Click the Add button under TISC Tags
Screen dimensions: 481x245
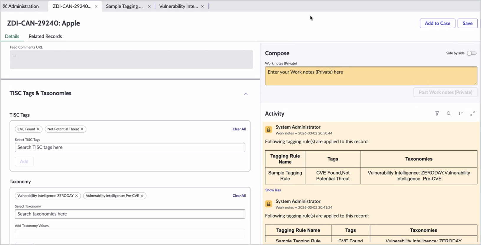(24, 161)
